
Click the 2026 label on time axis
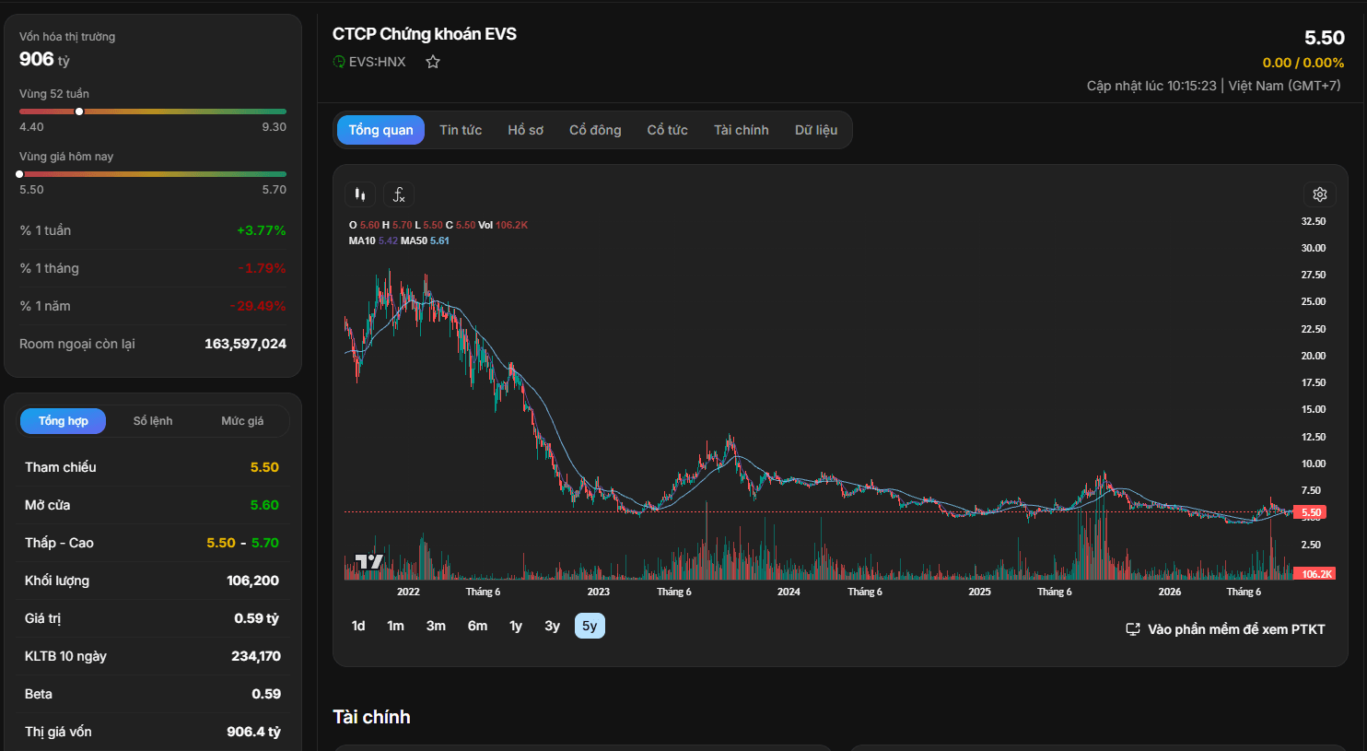(x=1170, y=592)
